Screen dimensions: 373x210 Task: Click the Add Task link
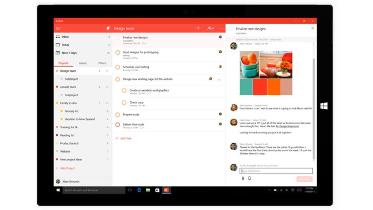click(x=123, y=139)
